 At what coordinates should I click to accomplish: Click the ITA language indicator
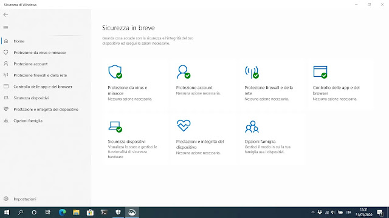pos(349,213)
